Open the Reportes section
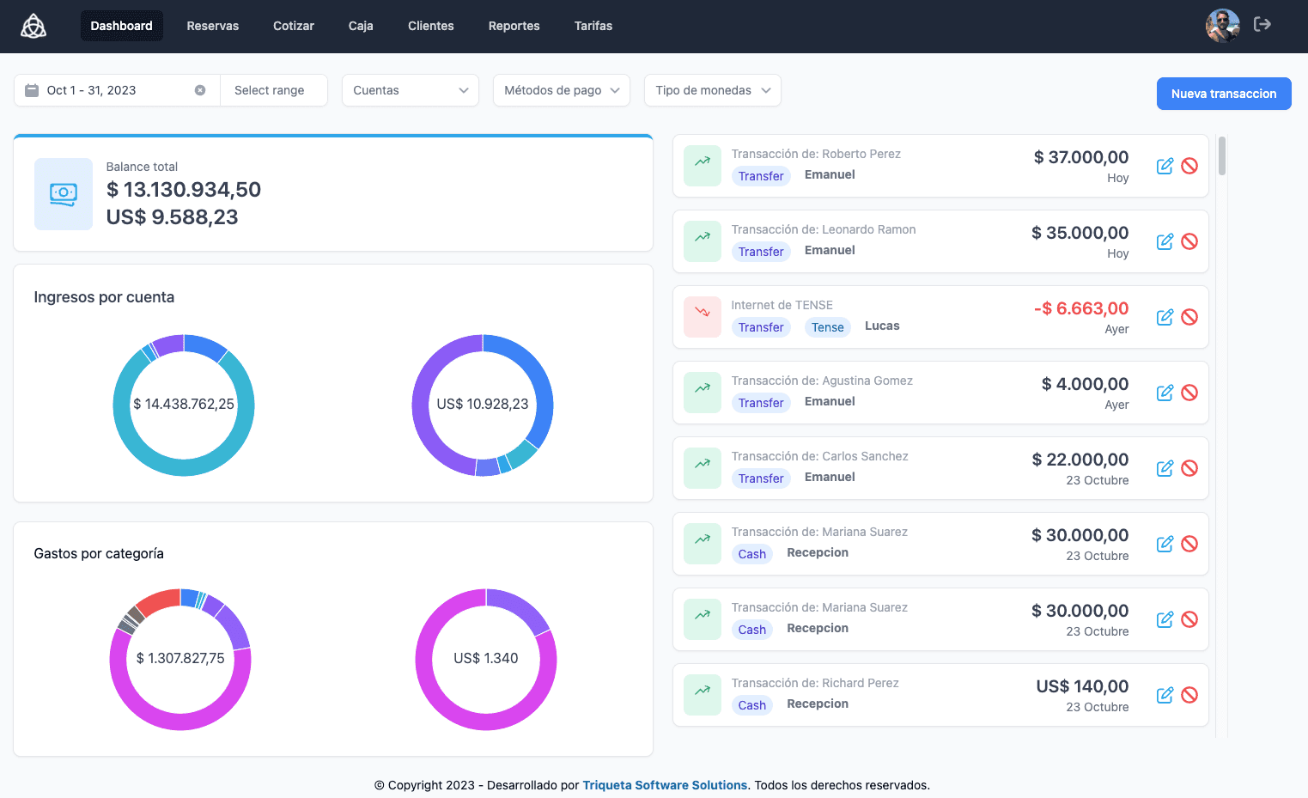 click(514, 26)
